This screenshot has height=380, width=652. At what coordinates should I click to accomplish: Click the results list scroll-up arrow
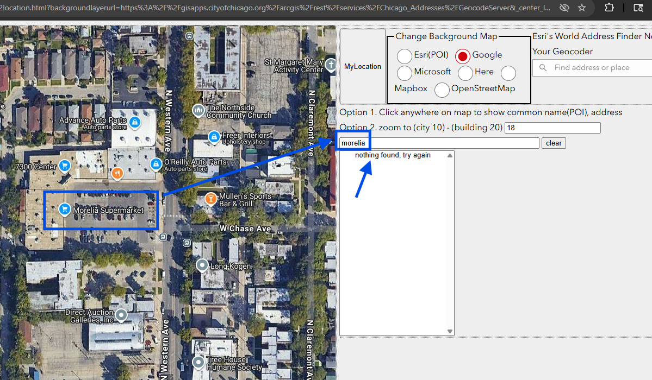[x=450, y=156]
